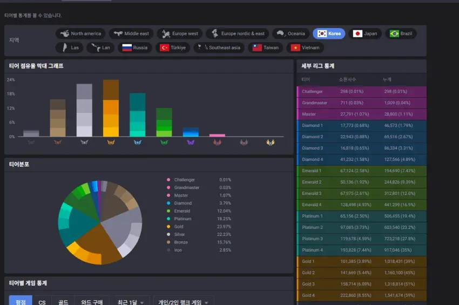
Task: Click the Iron legend entry 2.85%
Action: 199,250
